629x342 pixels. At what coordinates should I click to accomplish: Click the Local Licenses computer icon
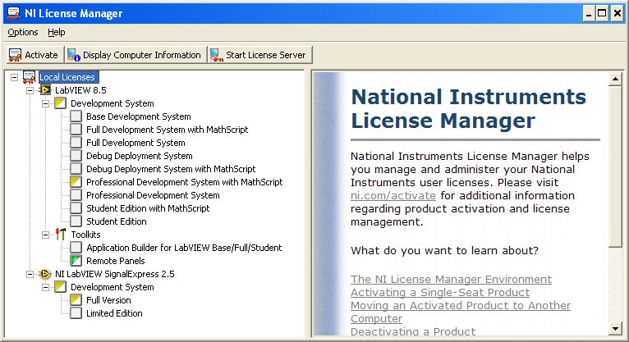tap(30, 77)
